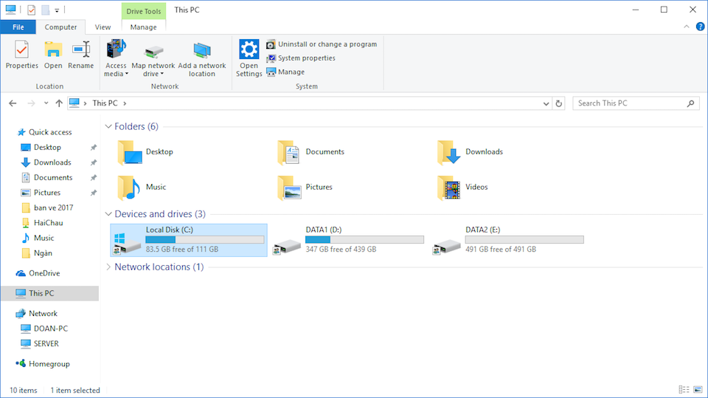This screenshot has height=398, width=708.
Task: Switch to the Manage ribbon tab
Action: (144, 27)
